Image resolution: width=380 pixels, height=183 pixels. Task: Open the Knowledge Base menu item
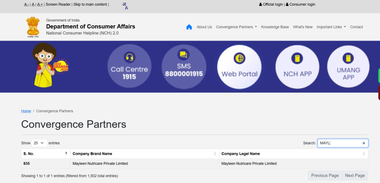coord(275,27)
